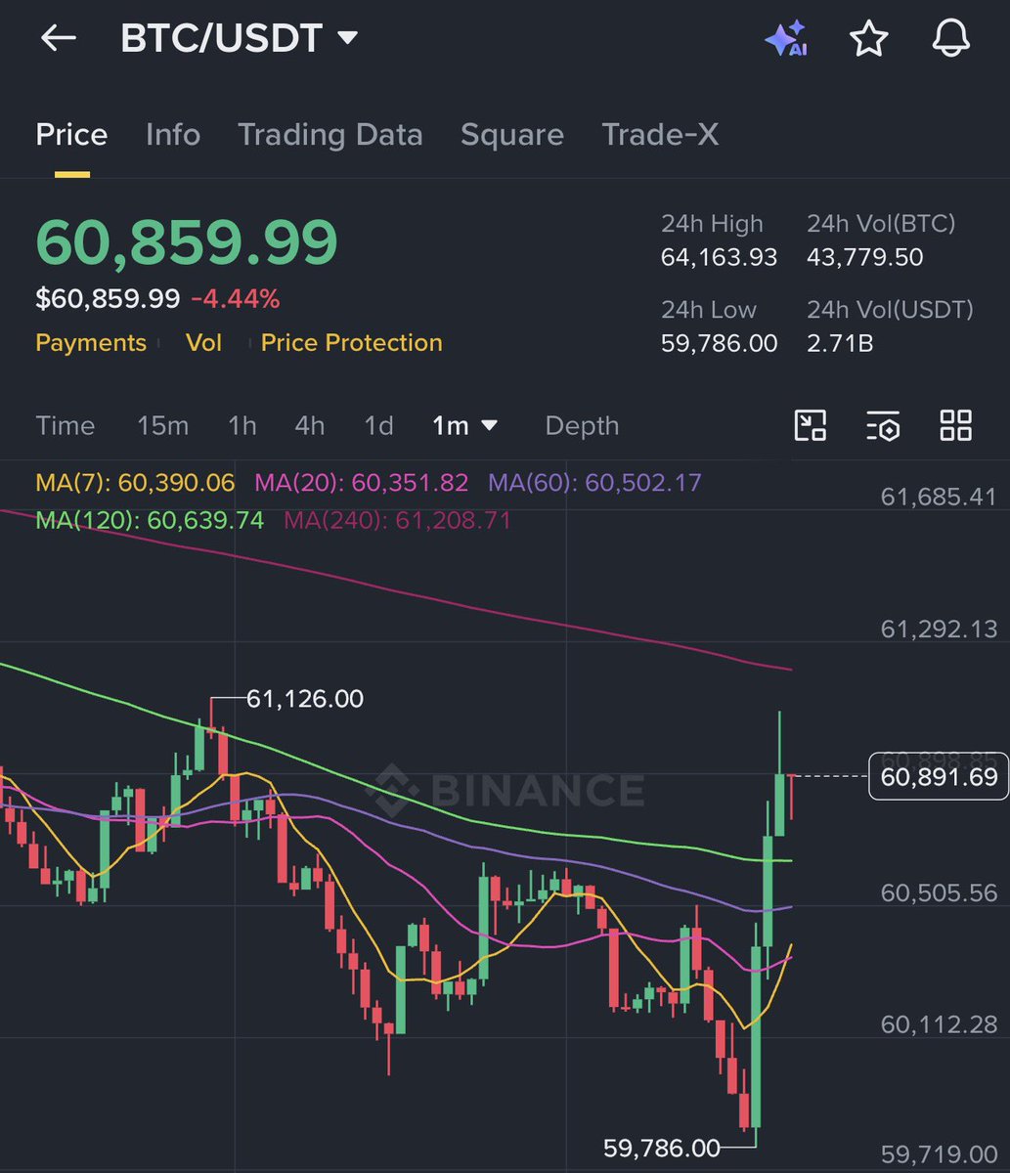The image size is (1010, 1173).
Task: Open the Square tab
Action: pyautogui.click(x=512, y=135)
